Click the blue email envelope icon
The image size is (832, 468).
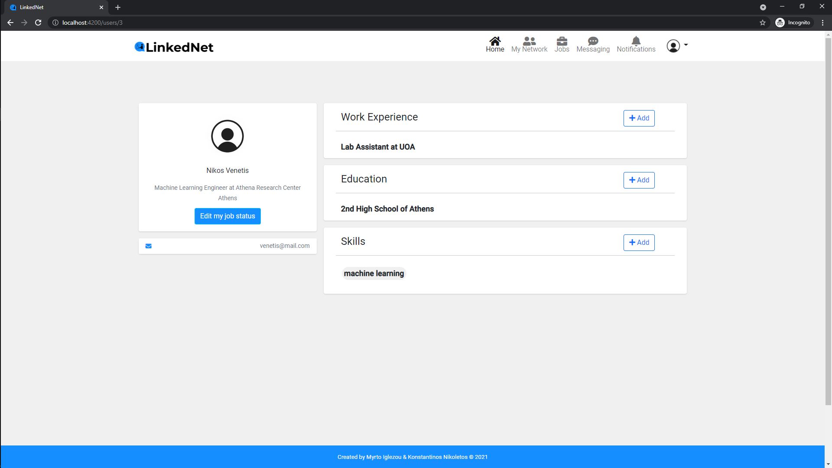[149, 246]
